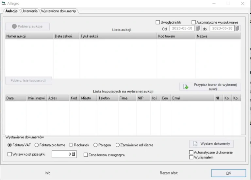Click the Info label at the bottom

click(47, 173)
